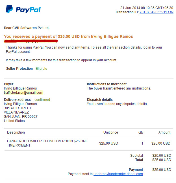Click the Buyer section heading

point(9,84)
